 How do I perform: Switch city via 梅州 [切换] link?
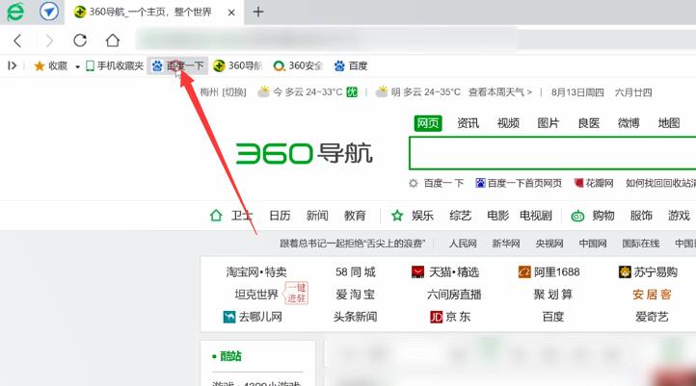click(223, 92)
